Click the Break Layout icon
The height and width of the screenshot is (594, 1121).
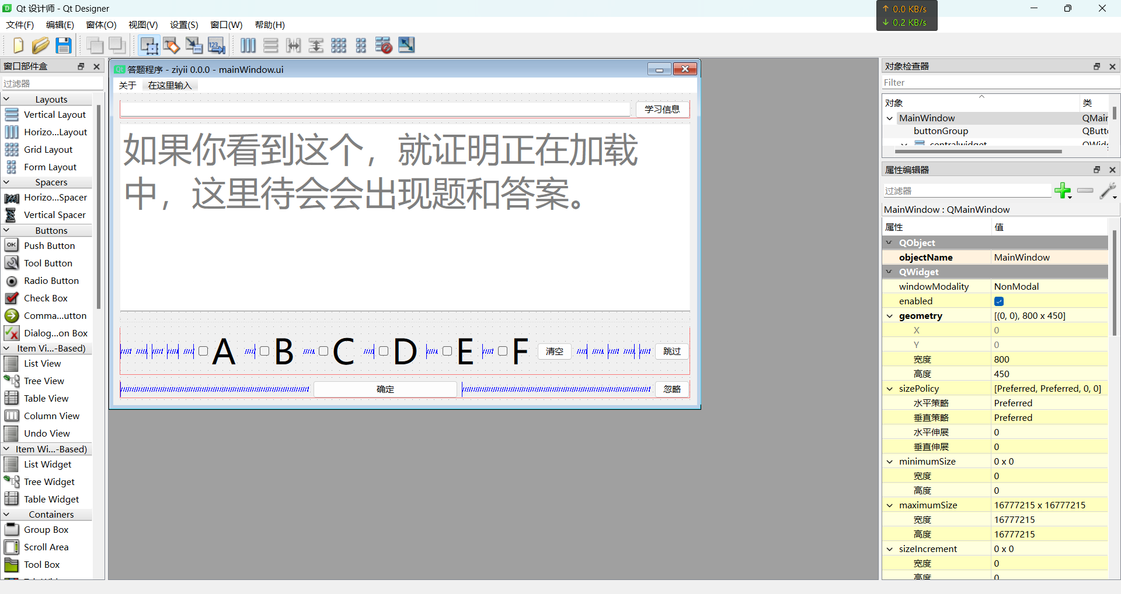(x=384, y=45)
